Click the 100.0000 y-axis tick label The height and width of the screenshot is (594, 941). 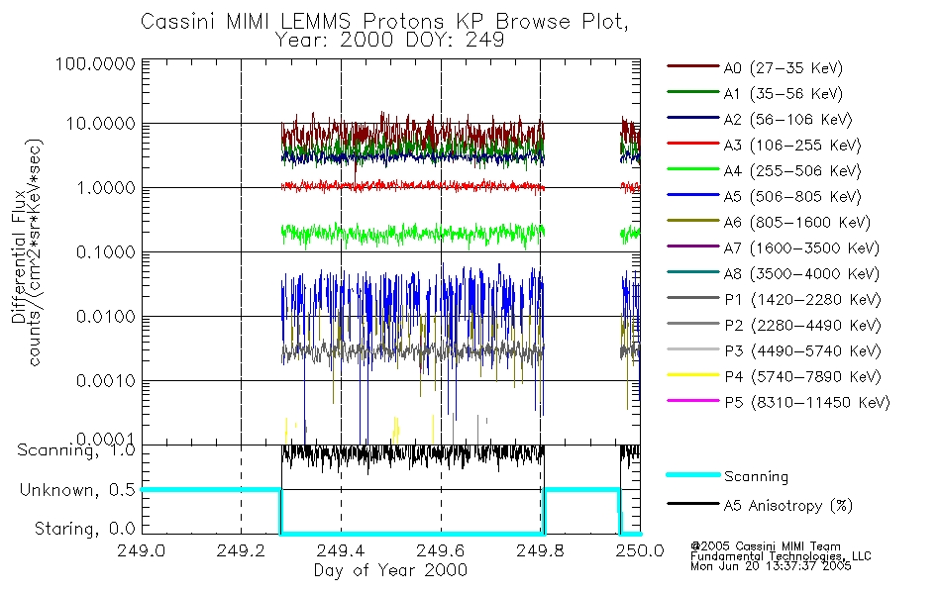click(x=95, y=64)
